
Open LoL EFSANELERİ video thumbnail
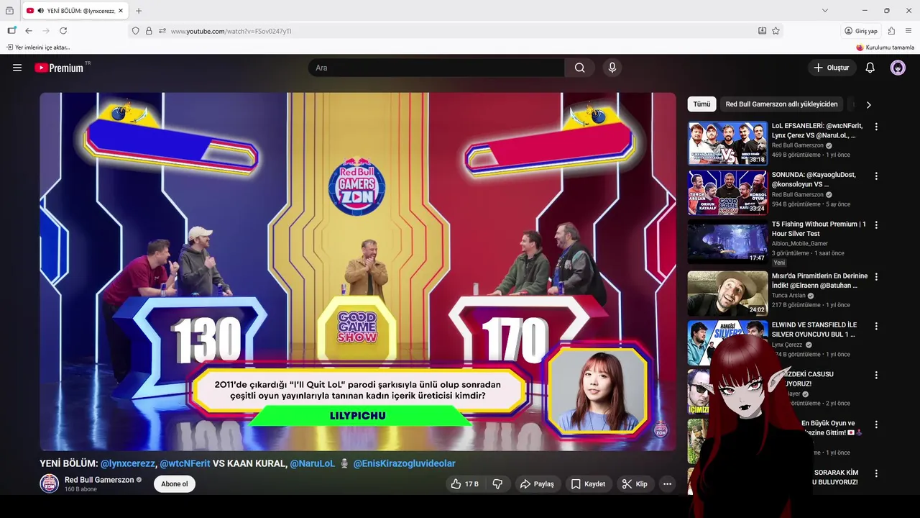[727, 143]
